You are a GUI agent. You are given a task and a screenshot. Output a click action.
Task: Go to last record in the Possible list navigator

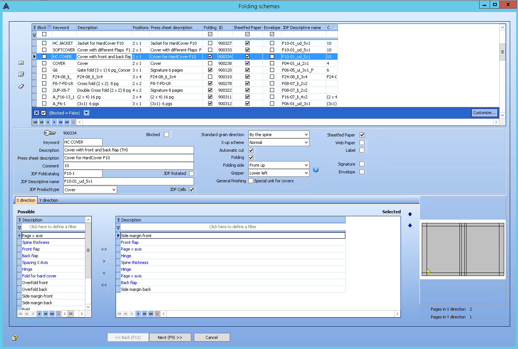pyautogui.click(x=52, y=314)
